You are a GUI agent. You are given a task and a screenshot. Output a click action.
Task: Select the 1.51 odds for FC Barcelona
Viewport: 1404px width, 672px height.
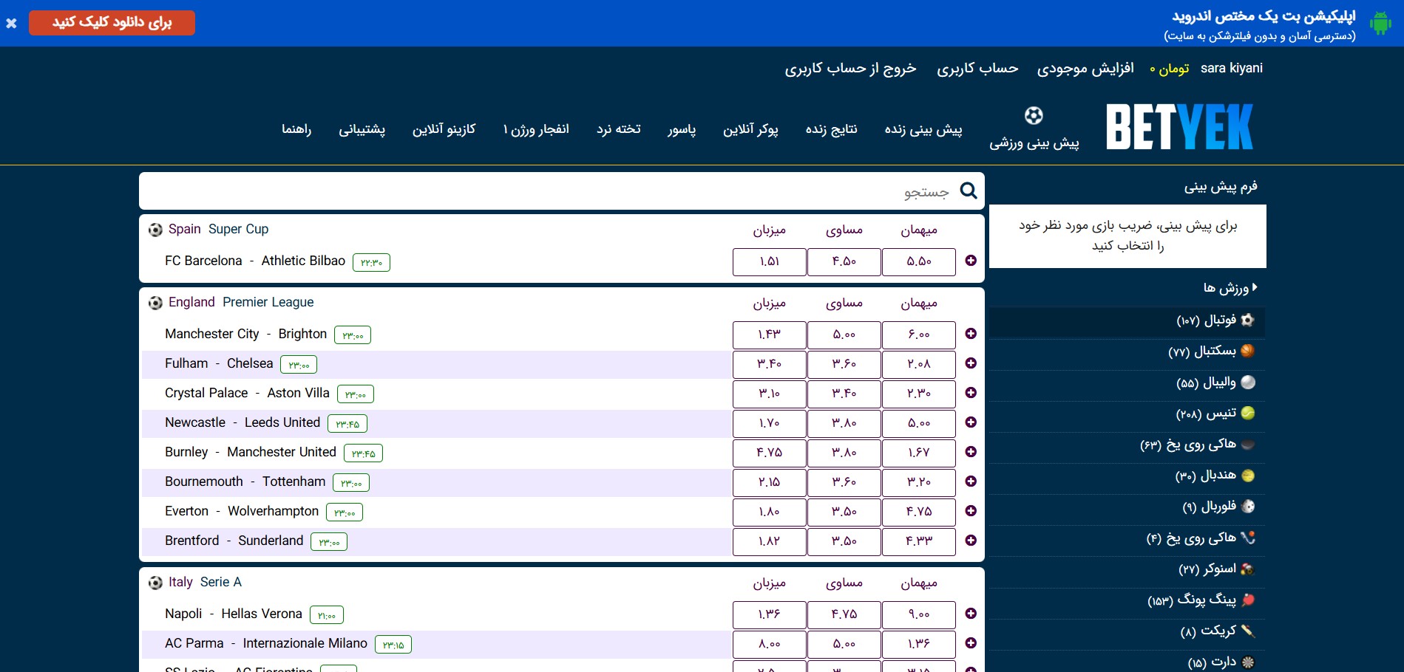pos(769,261)
